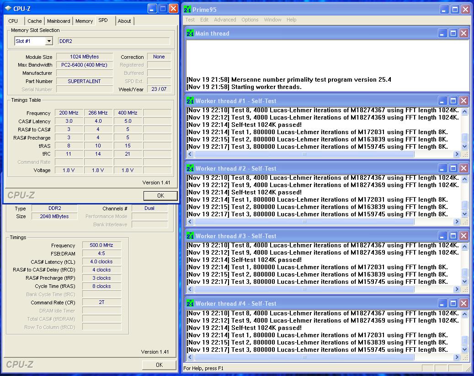The width and height of the screenshot is (474, 376).
Task: Open the Edit menu in Prime95
Action: [x=204, y=20]
